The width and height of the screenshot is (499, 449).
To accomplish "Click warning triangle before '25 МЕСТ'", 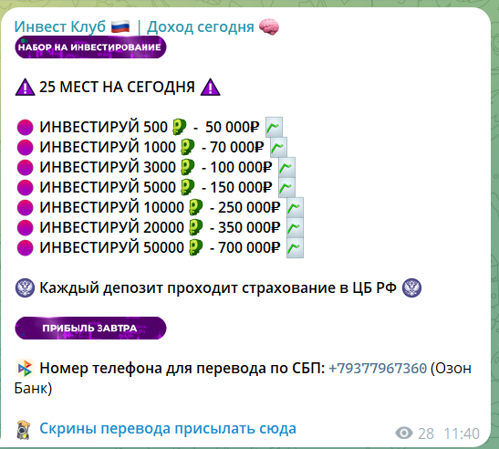I will click(25, 88).
